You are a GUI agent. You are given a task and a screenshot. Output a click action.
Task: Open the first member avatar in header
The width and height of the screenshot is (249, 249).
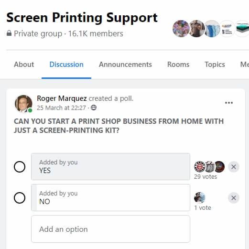pyautogui.click(x=181, y=29)
